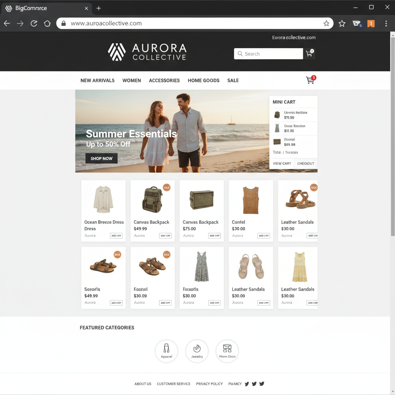
Task: Add the Footul $30.09 sandals to cart
Action: (165, 302)
